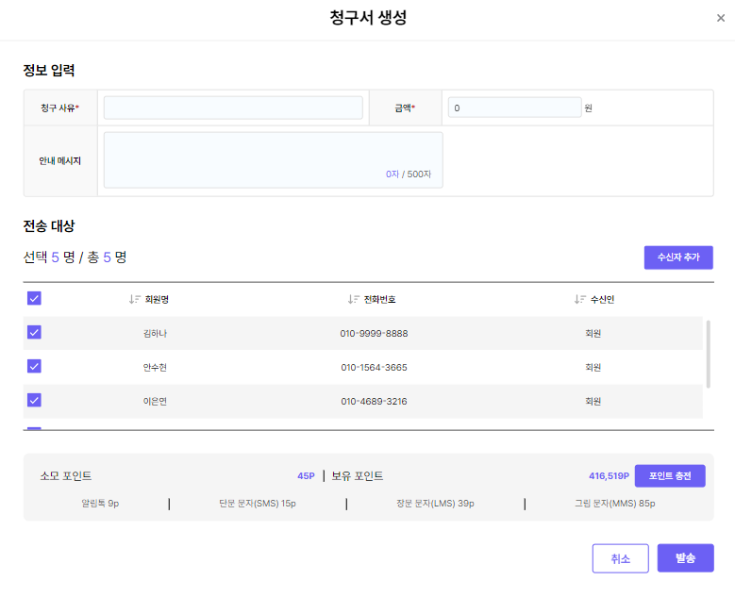Uncheck the checkbox for 안수현
The width and height of the screenshot is (735, 597).
34,366
